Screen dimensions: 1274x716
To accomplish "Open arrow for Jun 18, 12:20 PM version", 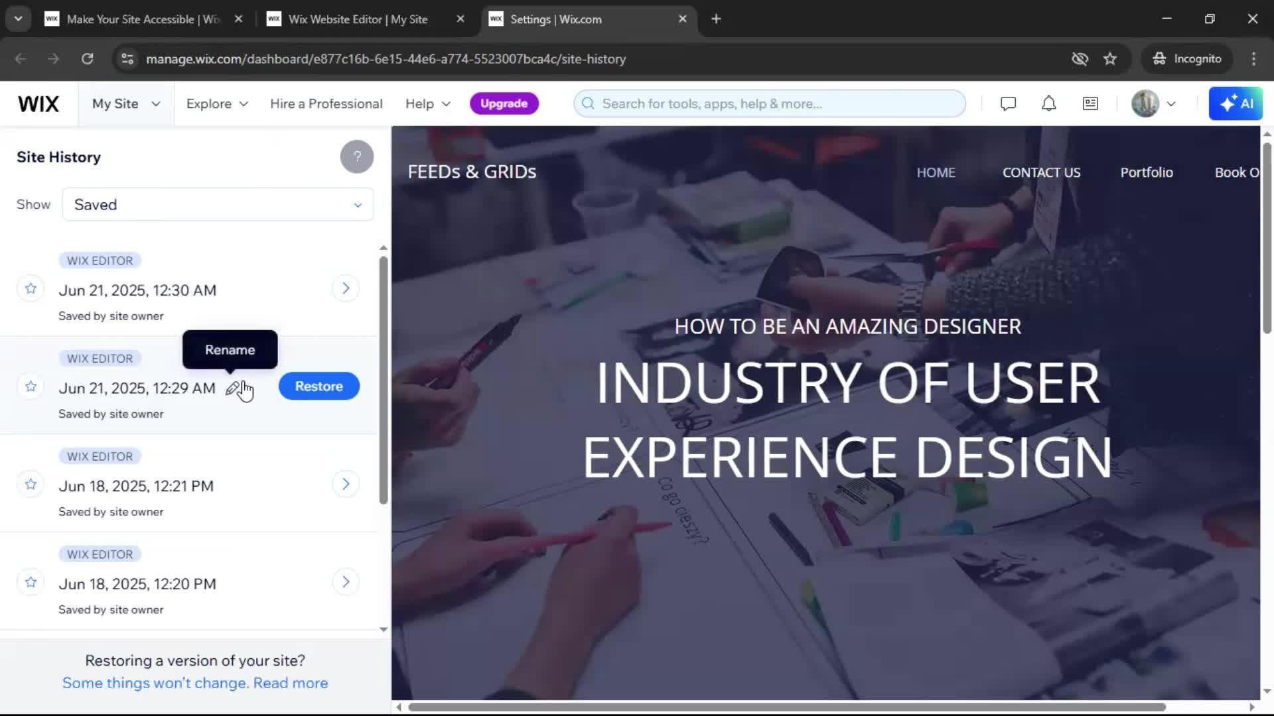I will [x=346, y=583].
